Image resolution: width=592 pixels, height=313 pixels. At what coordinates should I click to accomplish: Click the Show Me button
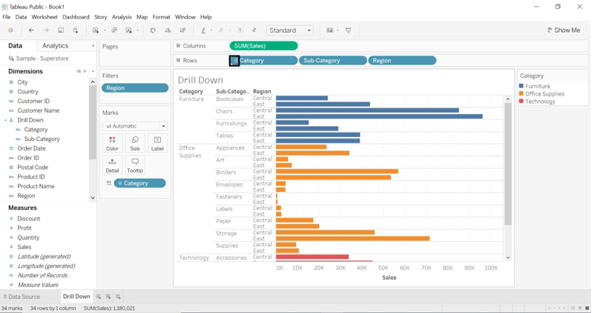[564, 30]
